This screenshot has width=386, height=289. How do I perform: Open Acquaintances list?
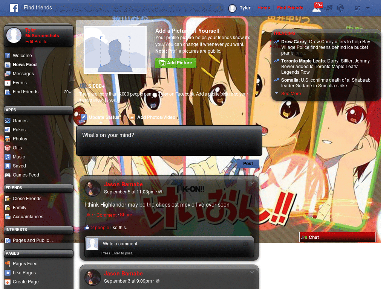click(x=28, y=217)
